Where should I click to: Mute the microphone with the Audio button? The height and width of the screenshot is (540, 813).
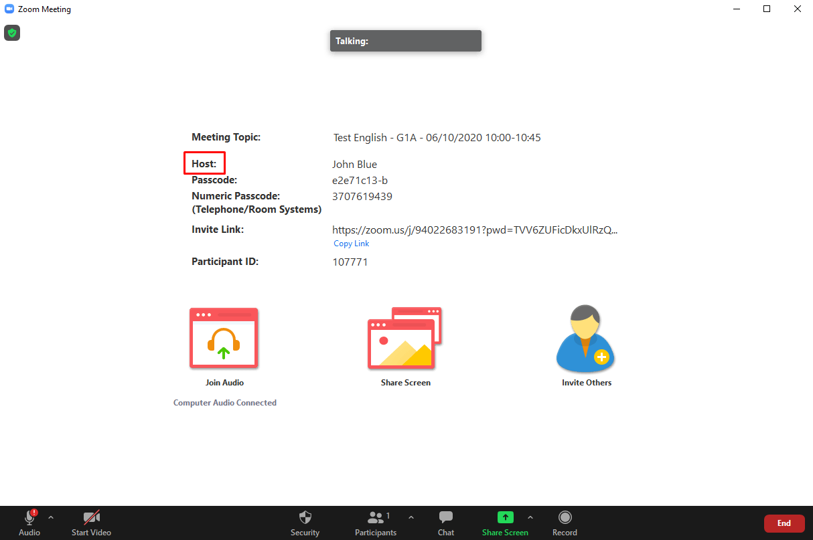(x=29, y=523)
